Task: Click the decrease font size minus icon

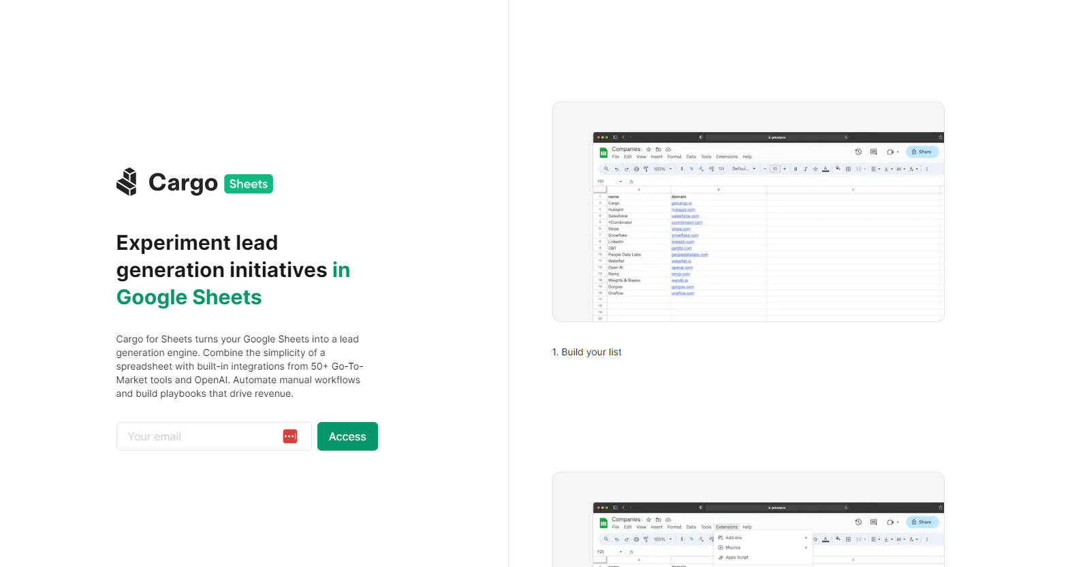Action: (765, 169)
